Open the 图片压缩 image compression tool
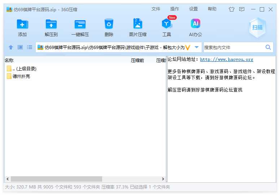Image resolution: width=280 pixels, height=195 pixels. pos(138,24)
